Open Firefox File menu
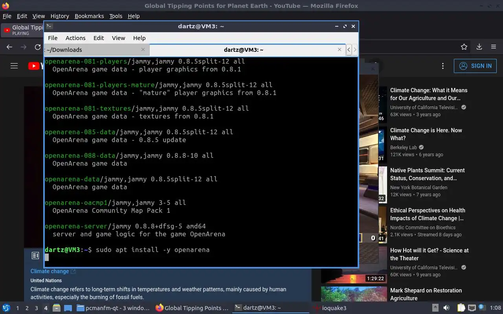 point(7,16)
